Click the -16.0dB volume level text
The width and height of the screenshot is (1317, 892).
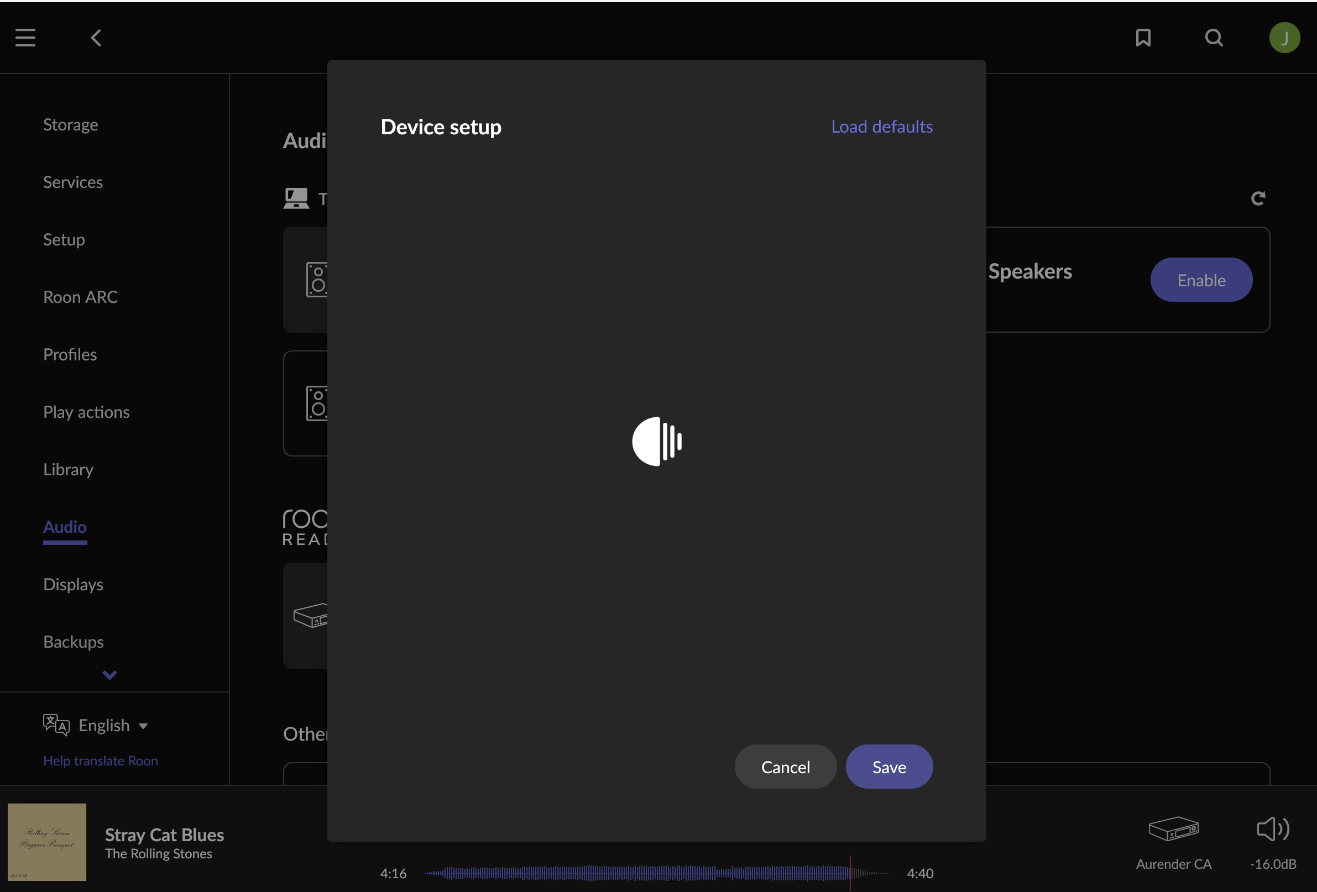1273,864
